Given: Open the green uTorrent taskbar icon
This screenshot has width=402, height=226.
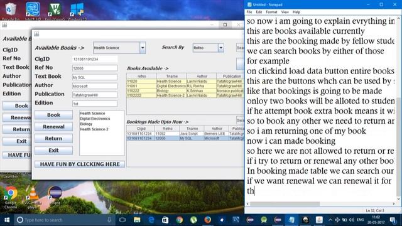Looking at the screenshot, I should 193,220.
